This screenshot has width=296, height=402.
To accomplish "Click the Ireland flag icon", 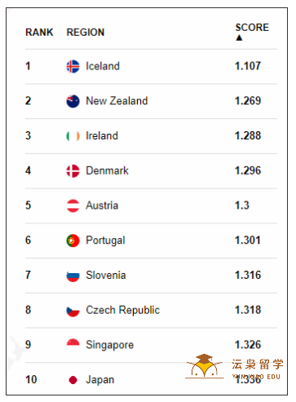I will (73, 136).
